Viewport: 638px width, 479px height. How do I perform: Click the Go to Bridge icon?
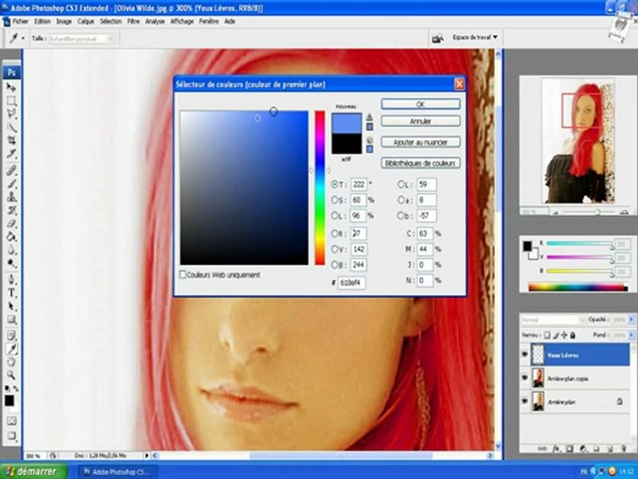click(x=438, y=39)
